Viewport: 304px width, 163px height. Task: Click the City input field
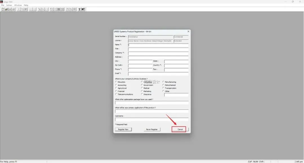[140, 61]
